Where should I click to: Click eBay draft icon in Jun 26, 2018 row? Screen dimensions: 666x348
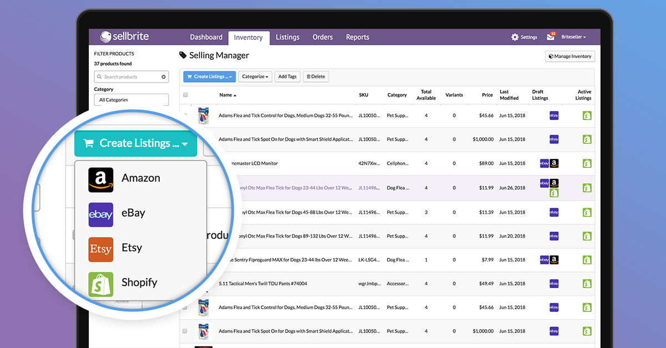click(544, 183)
